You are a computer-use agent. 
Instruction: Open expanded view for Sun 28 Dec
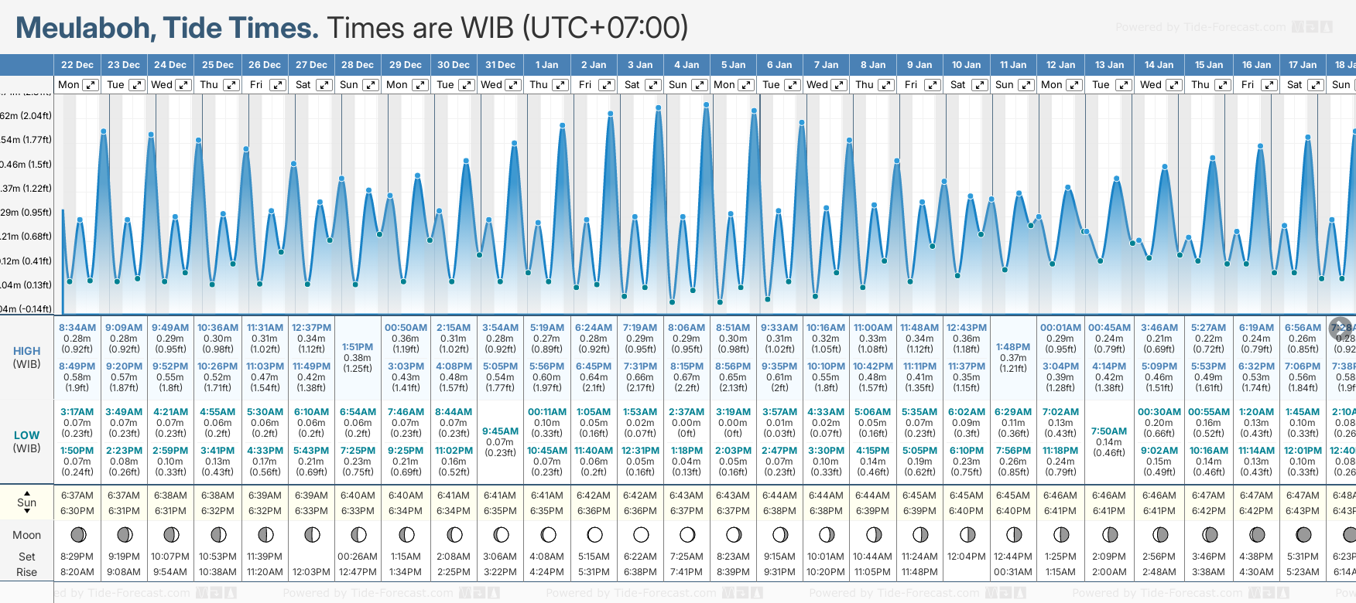371,85
